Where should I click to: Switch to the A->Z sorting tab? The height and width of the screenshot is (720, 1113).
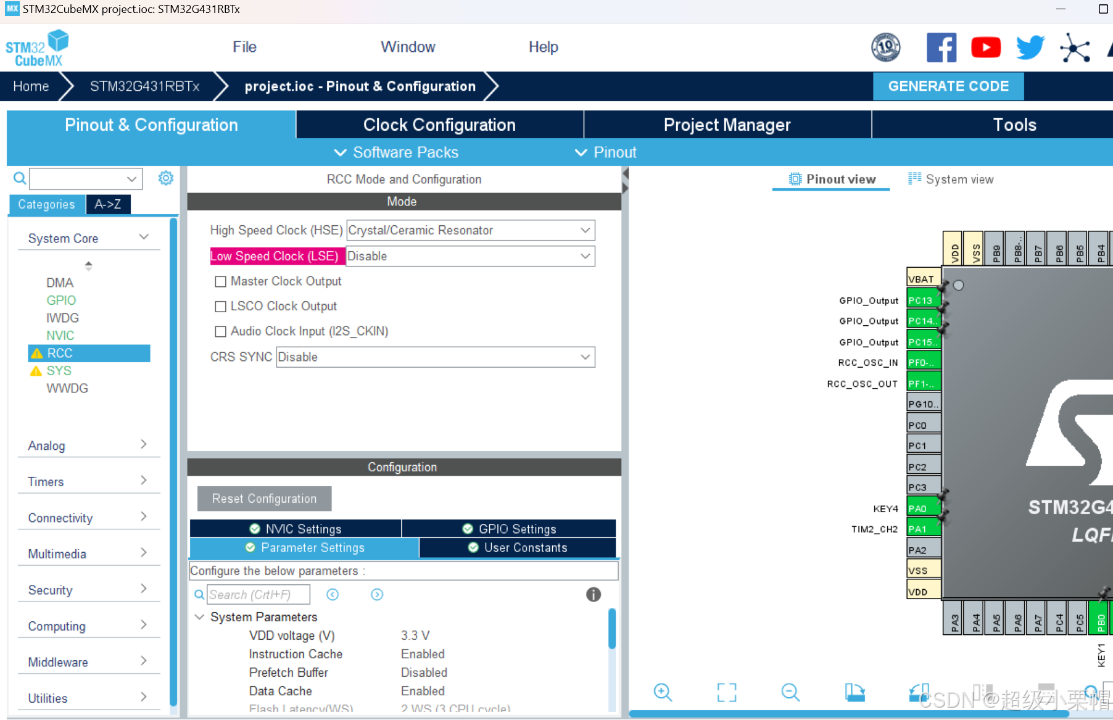tap(108, 204)
